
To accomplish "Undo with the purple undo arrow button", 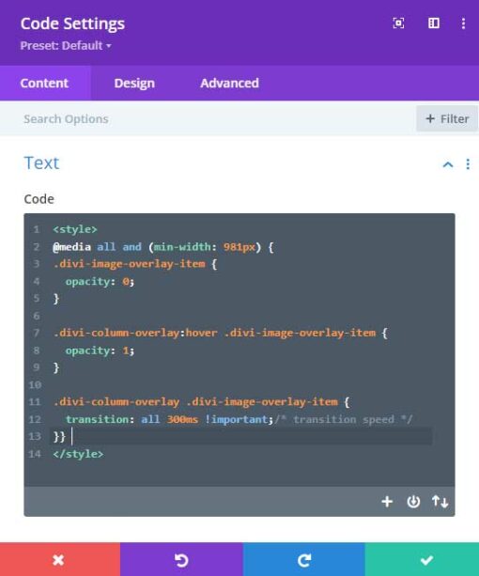I will point(181,559).
